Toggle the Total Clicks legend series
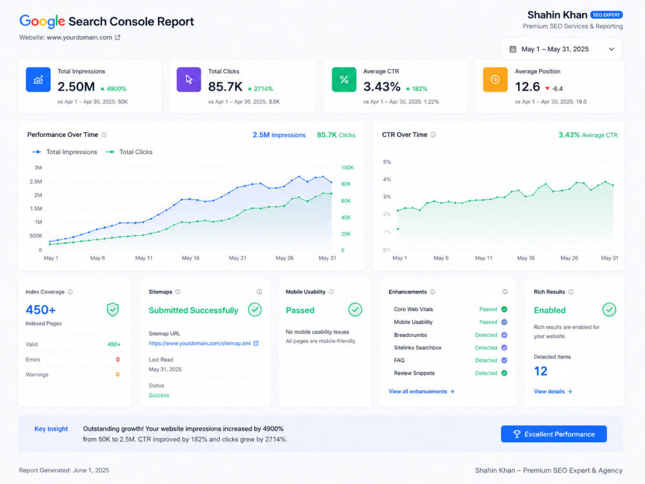This screenshot has height=484, width=645. point(129,152)
